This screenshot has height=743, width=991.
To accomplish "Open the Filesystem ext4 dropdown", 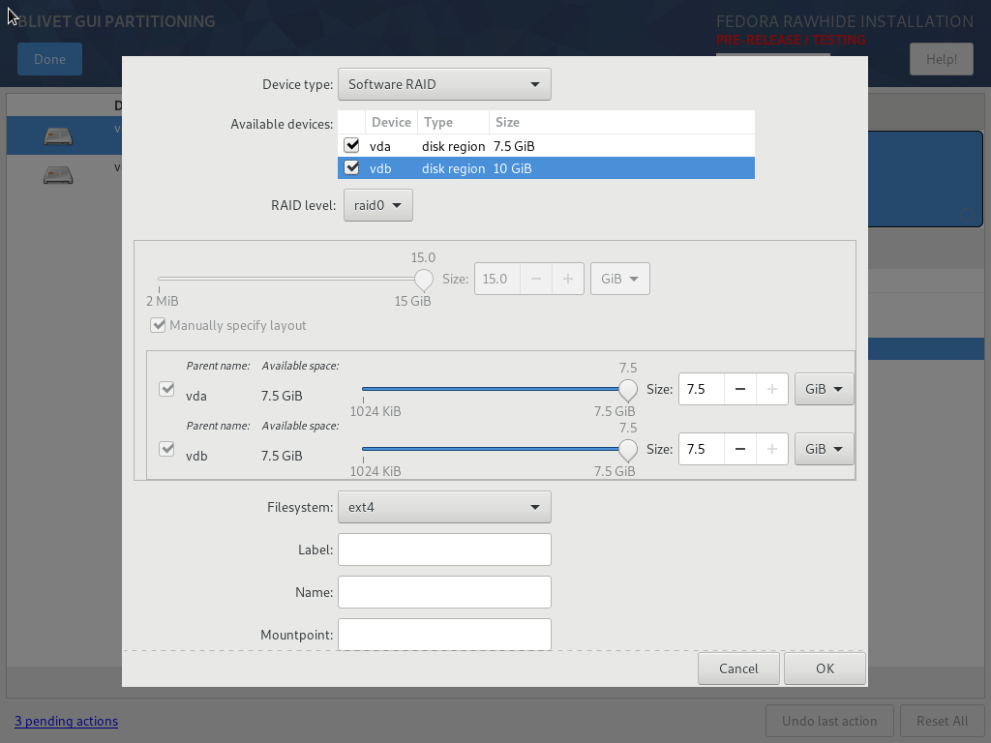I will click(444, 507).
